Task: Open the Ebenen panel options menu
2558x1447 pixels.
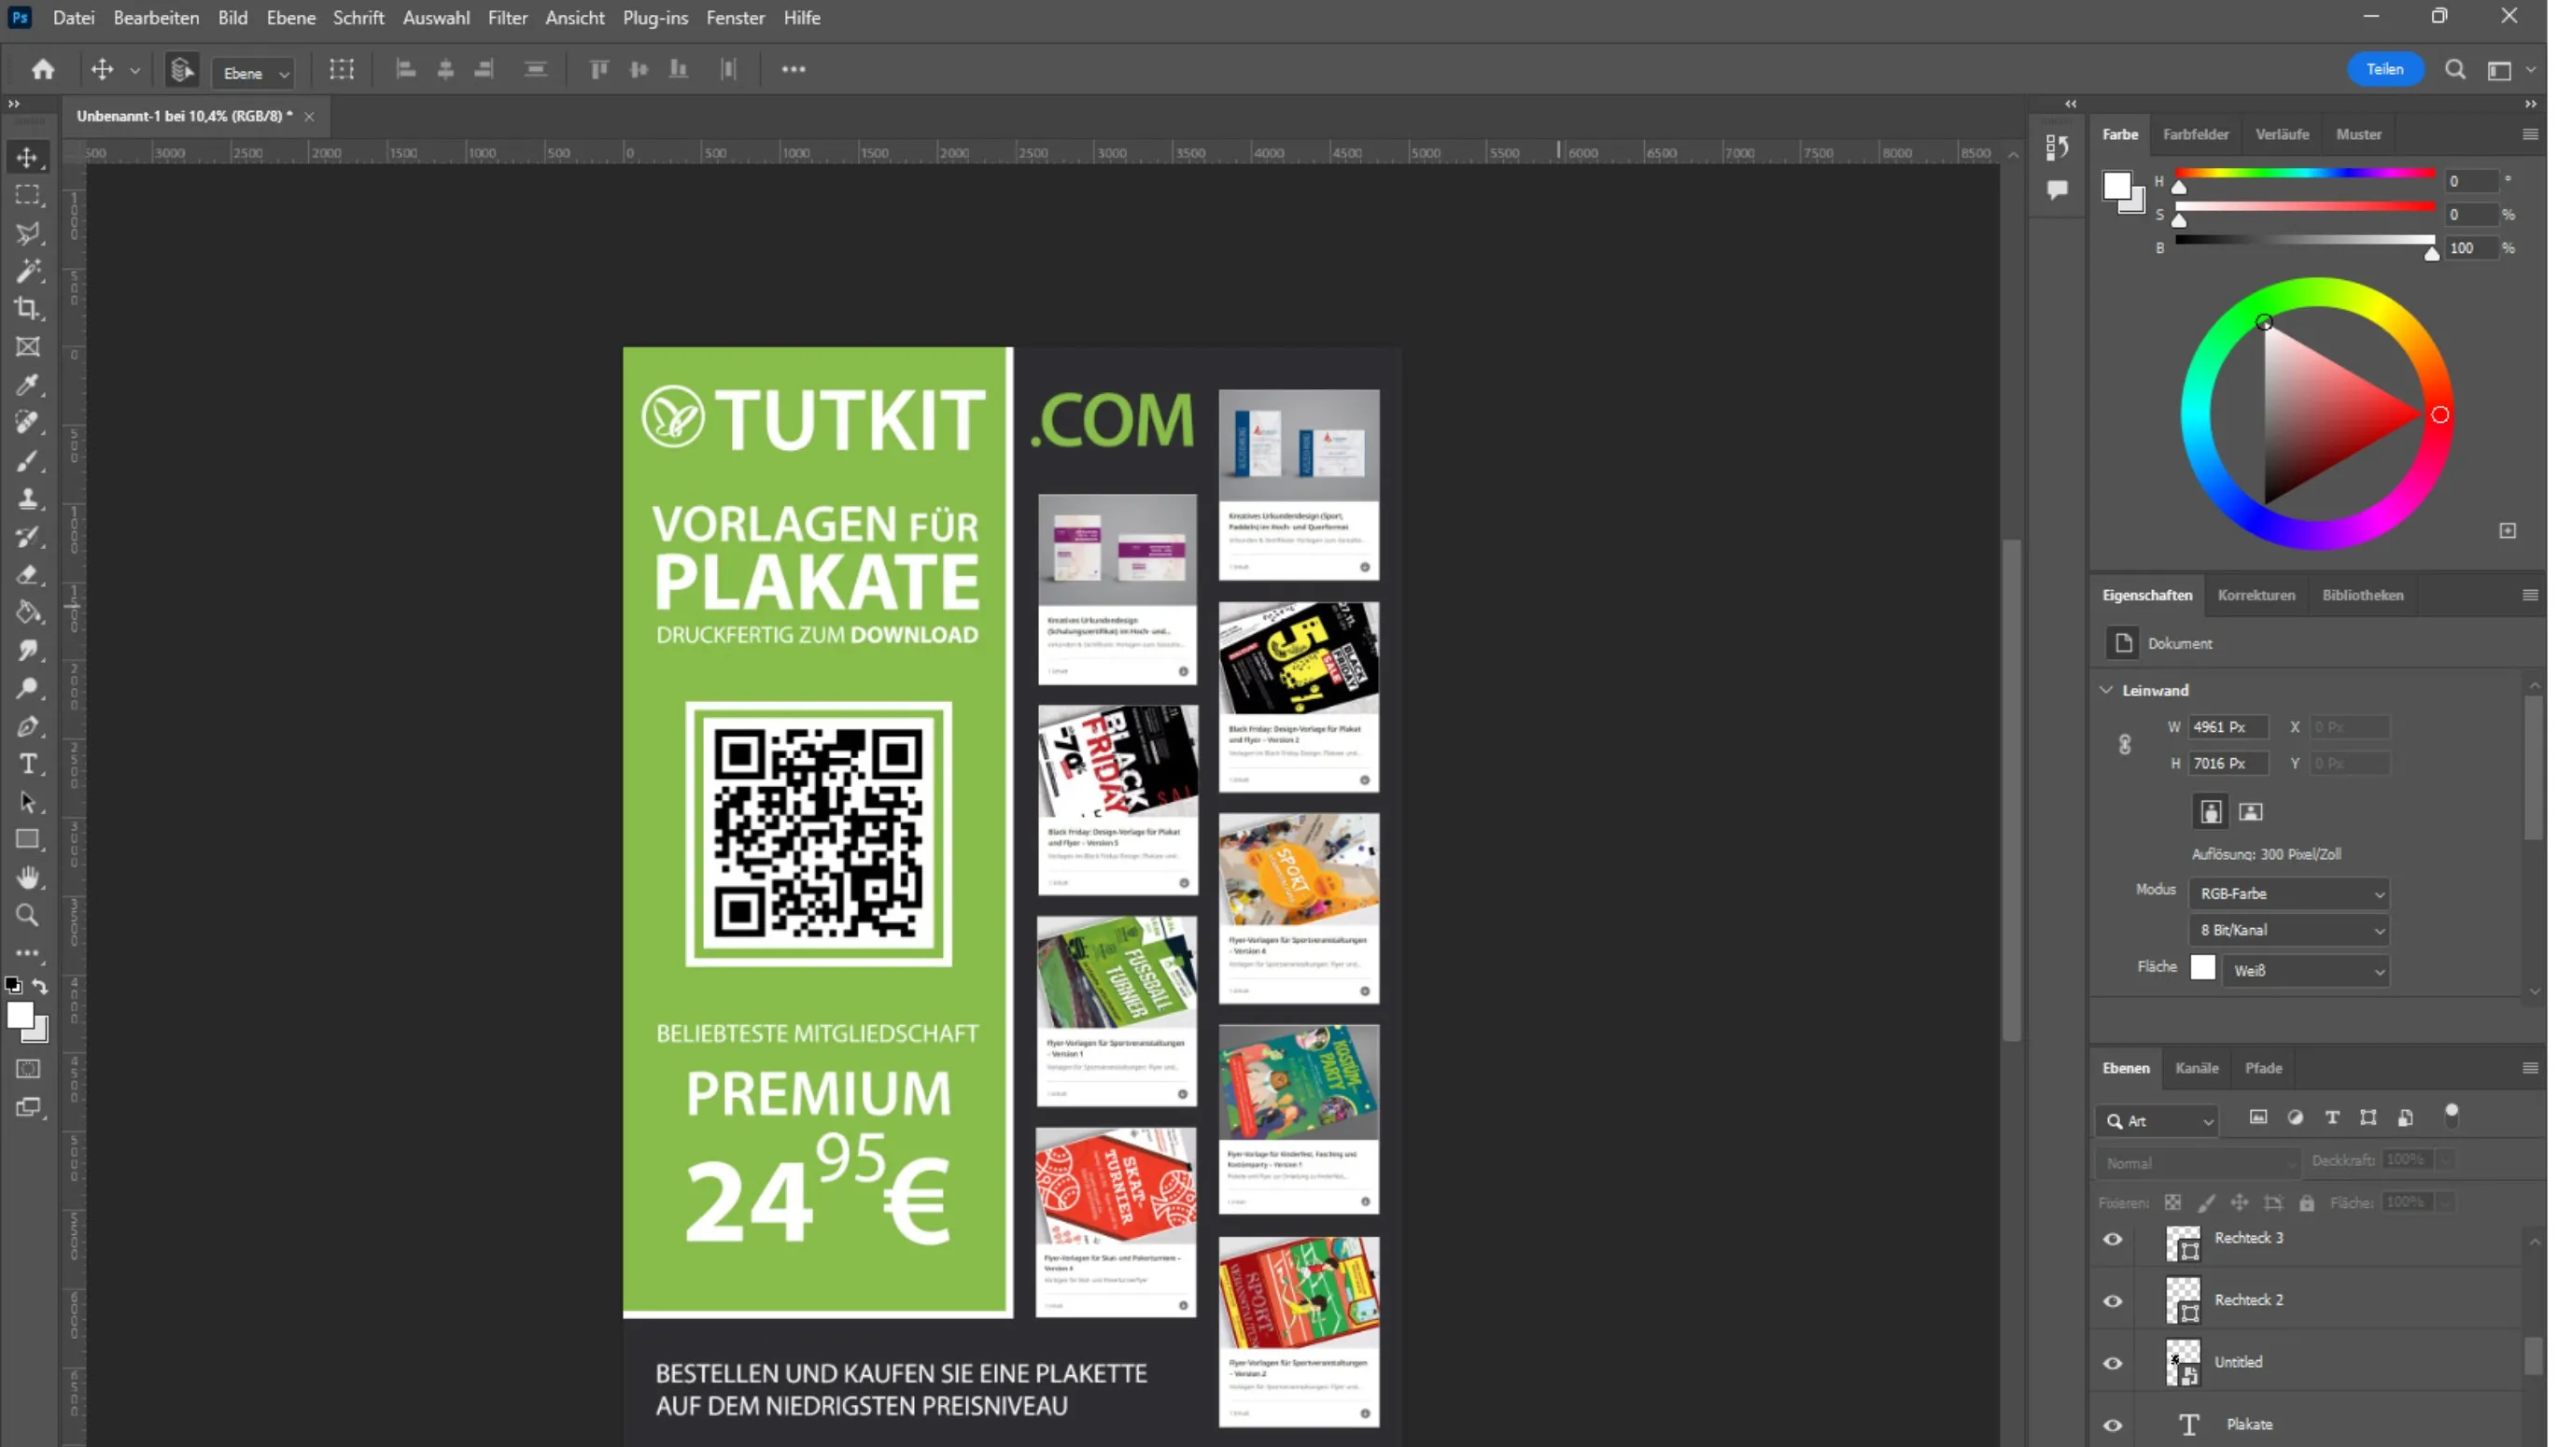Action: point(2530,1068)
